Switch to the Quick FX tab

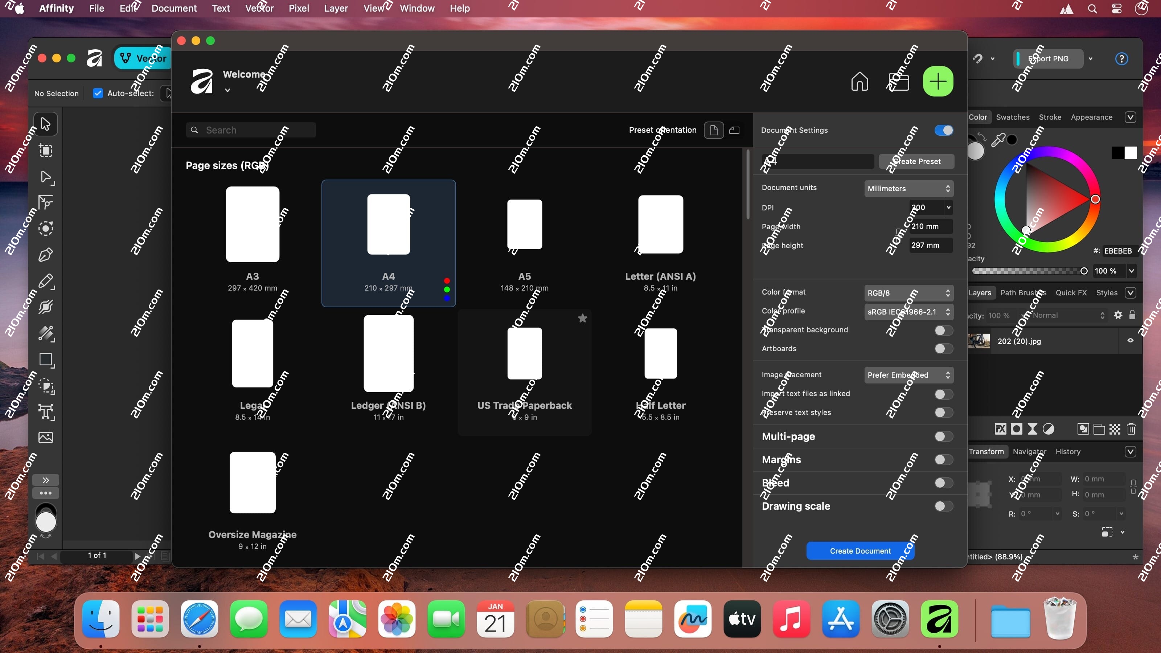point(1071,293)
